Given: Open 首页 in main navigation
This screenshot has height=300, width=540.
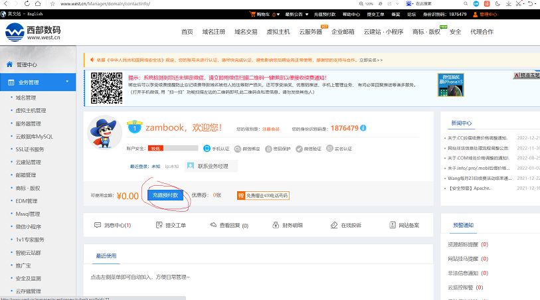Looking at the screenshot, I should pos(187,32).
